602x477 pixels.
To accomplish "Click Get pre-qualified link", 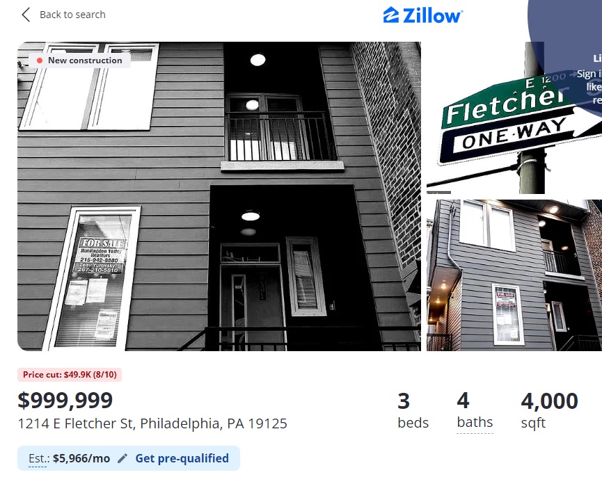I will (182, 458).
